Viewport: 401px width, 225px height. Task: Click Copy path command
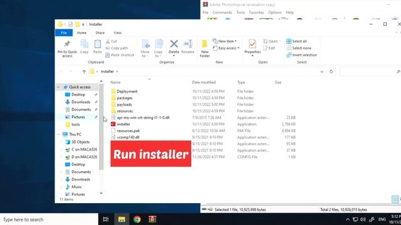click(117, 48)
